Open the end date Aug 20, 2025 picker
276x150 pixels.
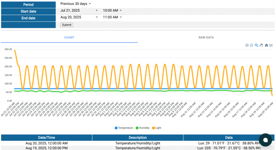(x=79, y=17)
